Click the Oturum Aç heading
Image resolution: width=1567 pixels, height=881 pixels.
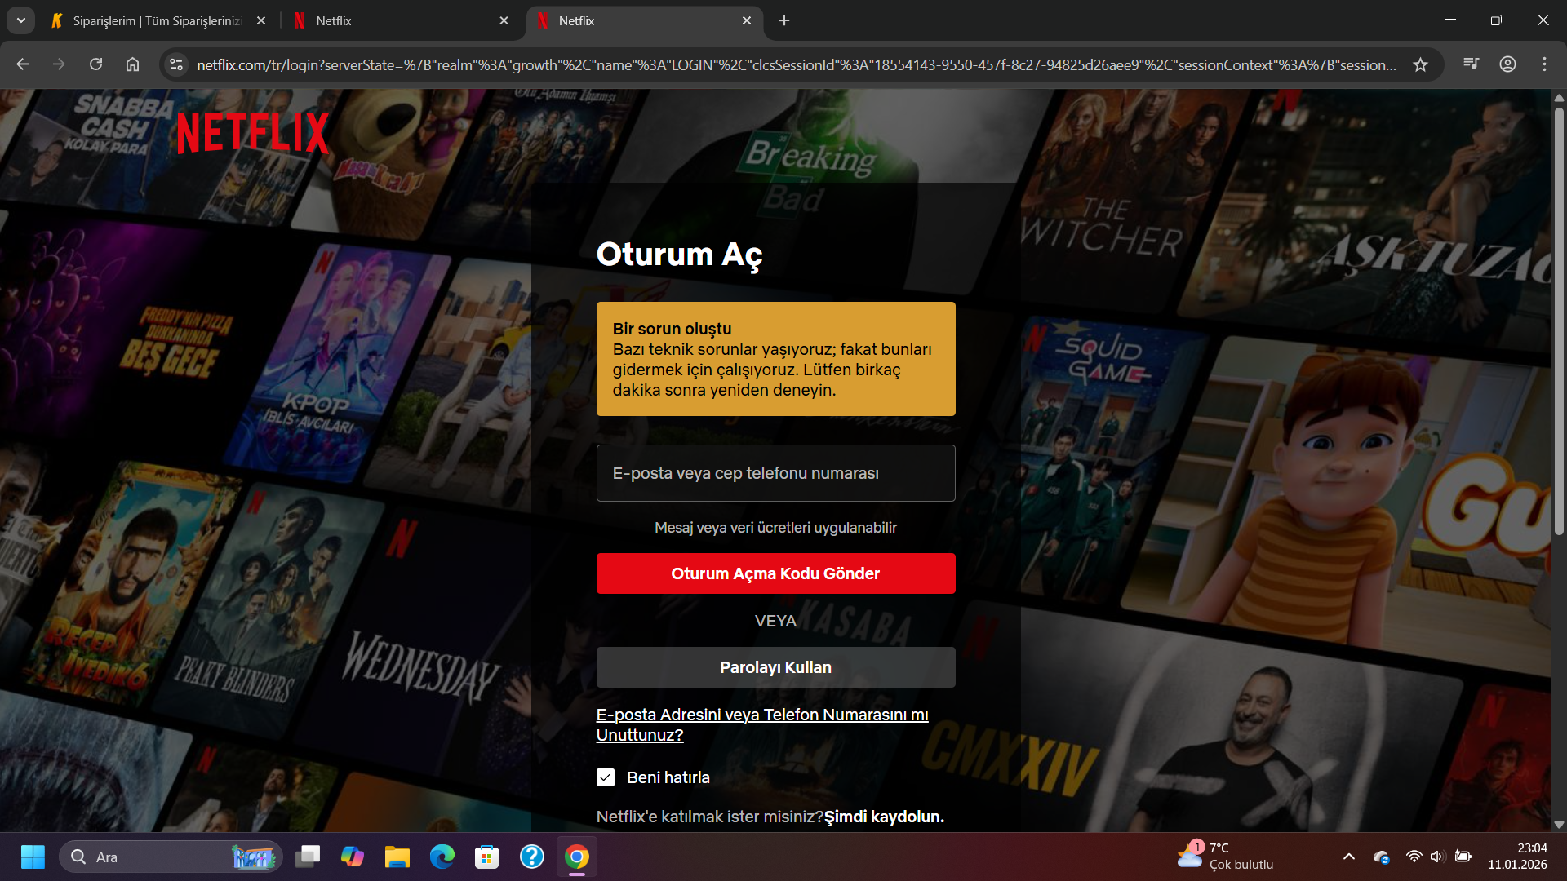[679, 255]
